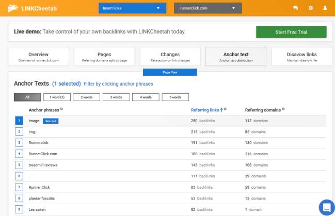Filter by 1 word (1)
335x216 pixels.
coord(57,97)
